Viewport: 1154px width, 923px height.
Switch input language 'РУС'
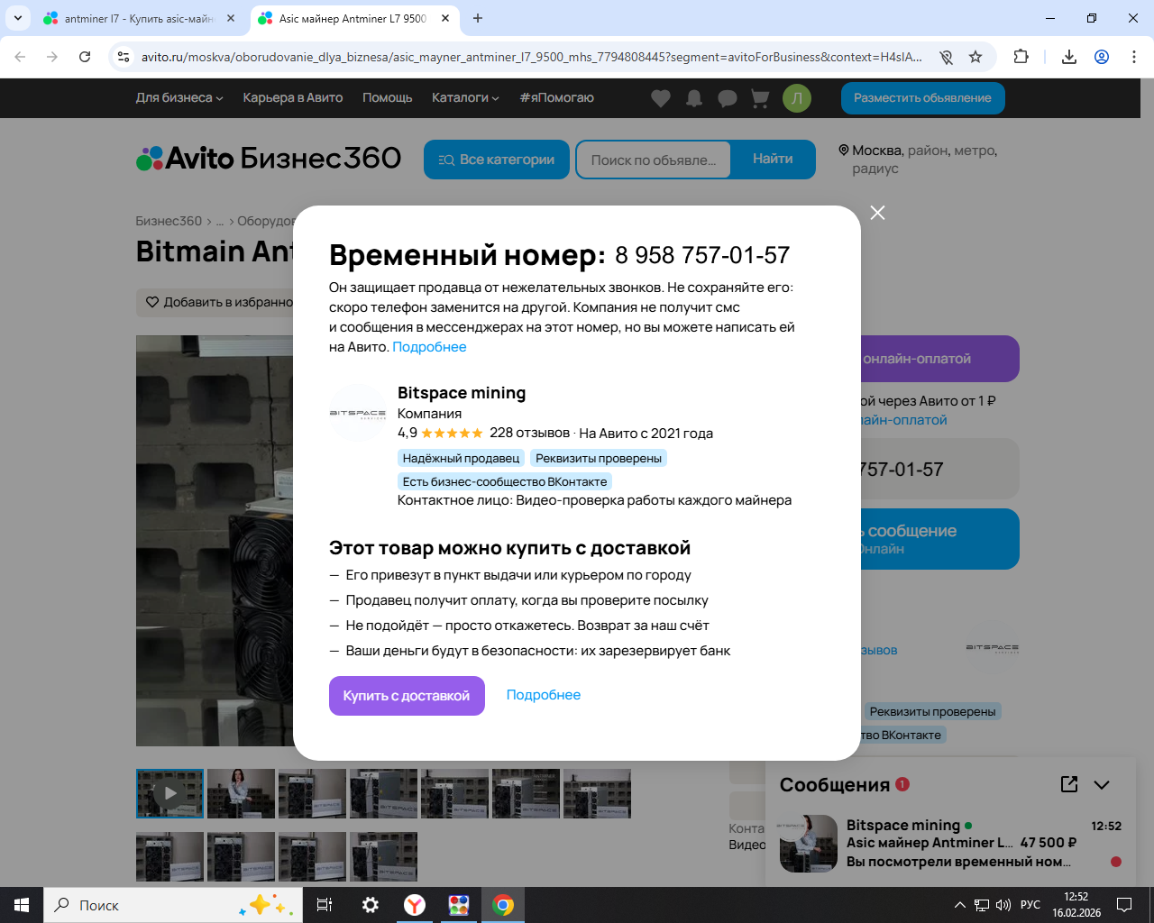[x=1030, y=905]
